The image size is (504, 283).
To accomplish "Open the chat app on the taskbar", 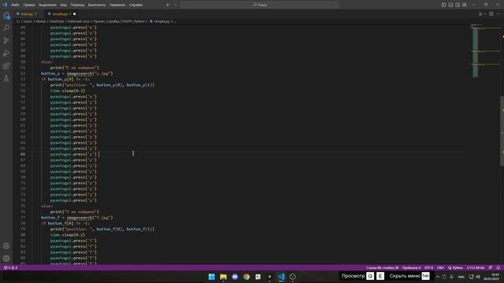I will [235, 277].
